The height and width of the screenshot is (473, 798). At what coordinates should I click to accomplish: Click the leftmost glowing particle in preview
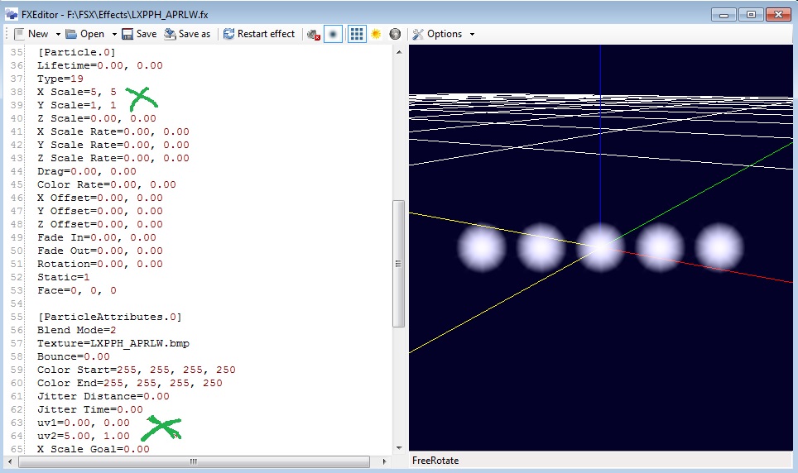click(482, 247)
